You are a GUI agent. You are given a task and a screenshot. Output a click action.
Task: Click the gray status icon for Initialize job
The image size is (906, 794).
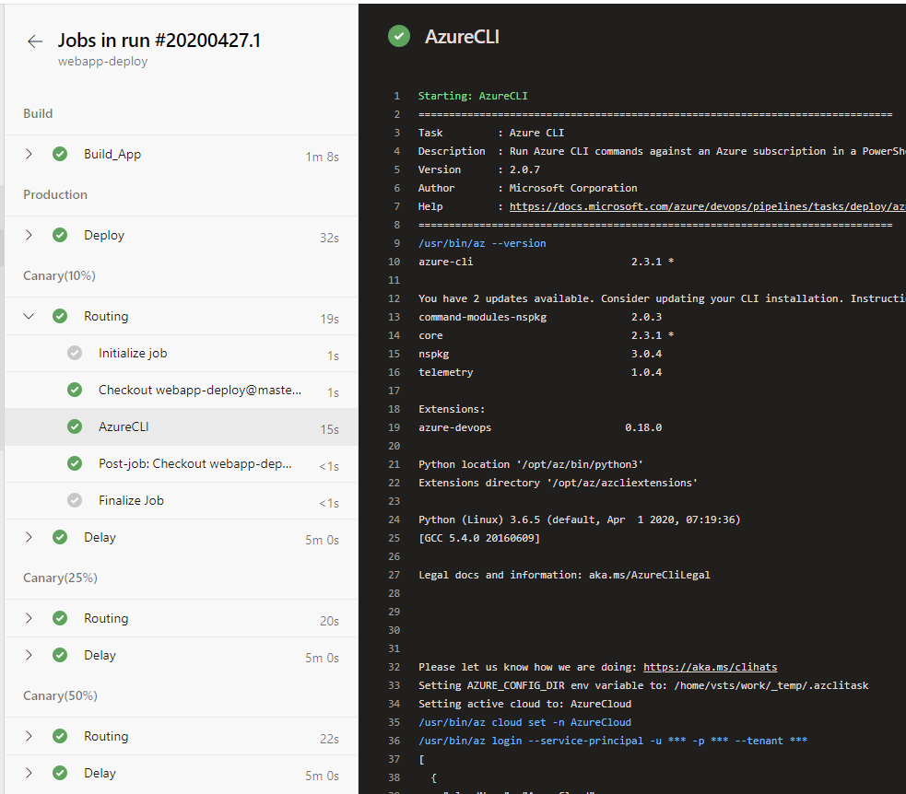(x=75, y=353)
